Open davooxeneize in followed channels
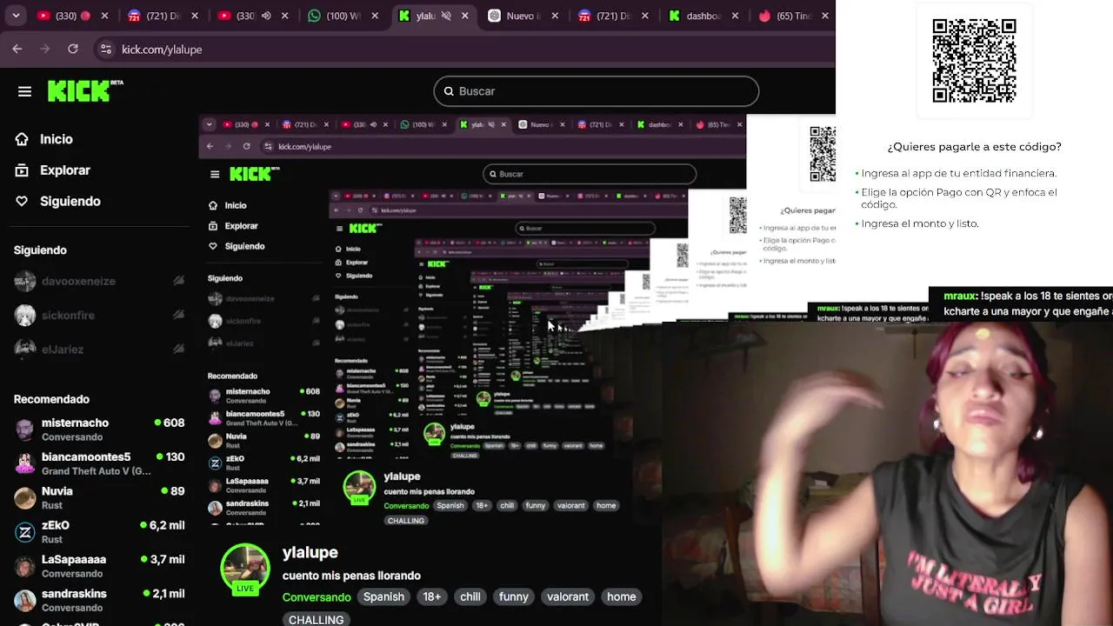This screenshot has width=1113, height=626. coord(78,281)
